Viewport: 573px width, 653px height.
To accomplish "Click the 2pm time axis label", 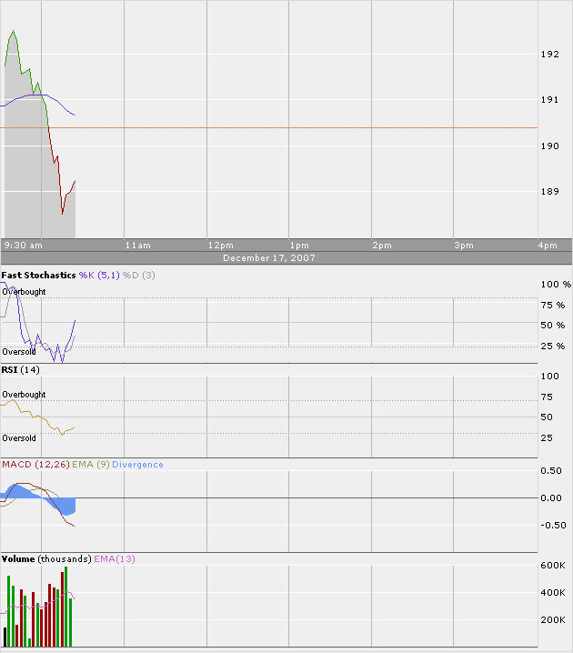I will click(382, 246).
